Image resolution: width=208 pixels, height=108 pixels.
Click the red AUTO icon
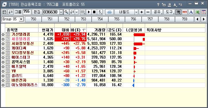(185, 12)
